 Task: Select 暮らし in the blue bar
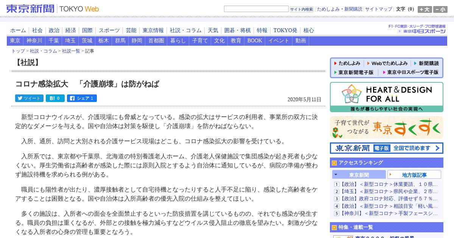(x=178, y=41)
